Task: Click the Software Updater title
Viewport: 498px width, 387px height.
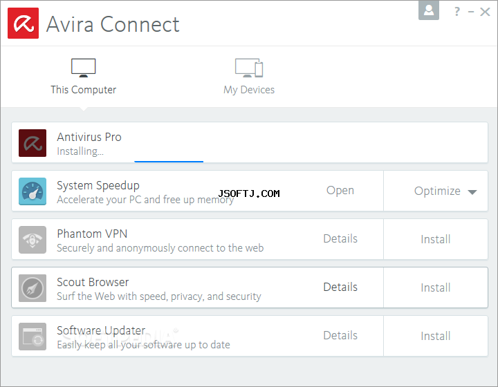Action: click(x=101, y=330)
